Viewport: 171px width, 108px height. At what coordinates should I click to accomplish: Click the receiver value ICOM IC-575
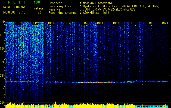pos(92,9)
